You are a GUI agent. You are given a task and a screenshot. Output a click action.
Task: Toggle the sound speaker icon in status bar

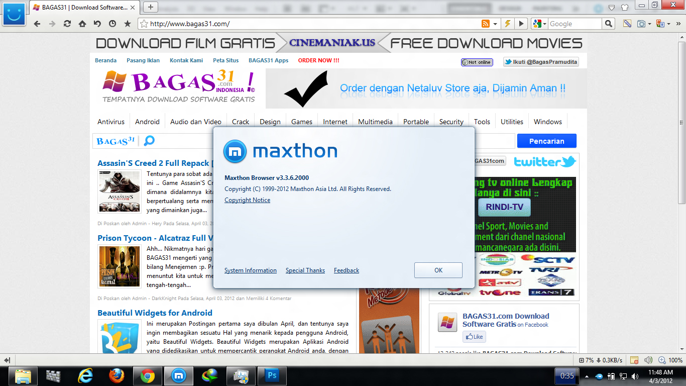(x=648, y=360)
